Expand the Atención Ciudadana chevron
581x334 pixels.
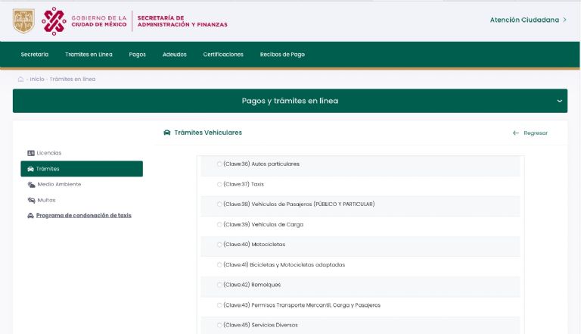pyautogui.click(x=564, y=20)
